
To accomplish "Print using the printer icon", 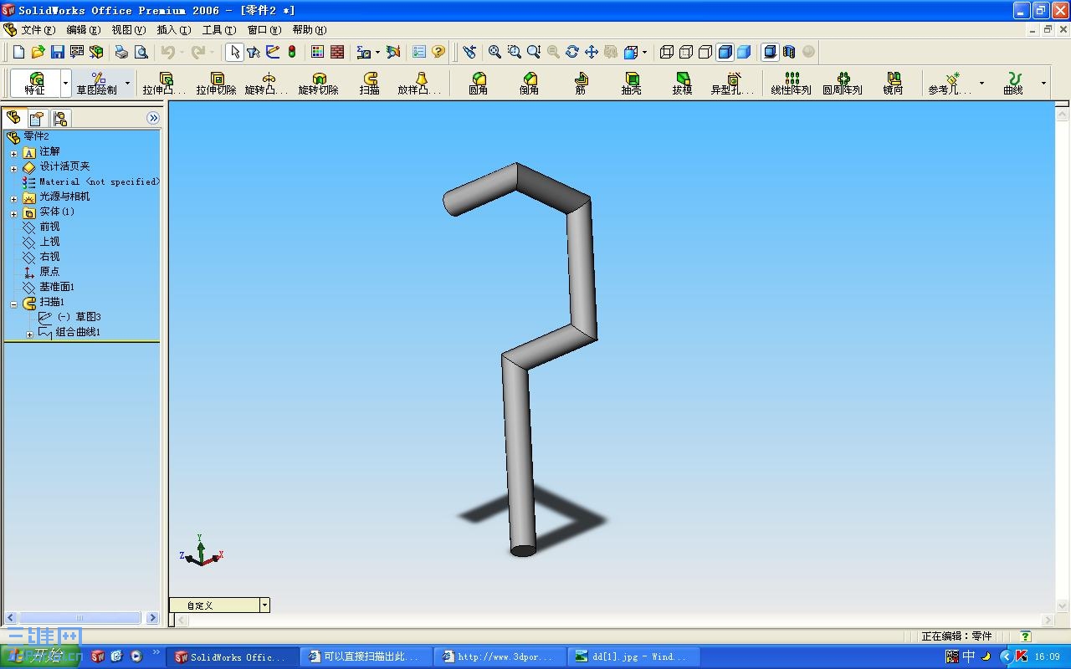I will click(121, 52).
